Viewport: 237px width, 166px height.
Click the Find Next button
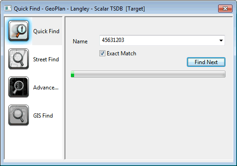206,62
